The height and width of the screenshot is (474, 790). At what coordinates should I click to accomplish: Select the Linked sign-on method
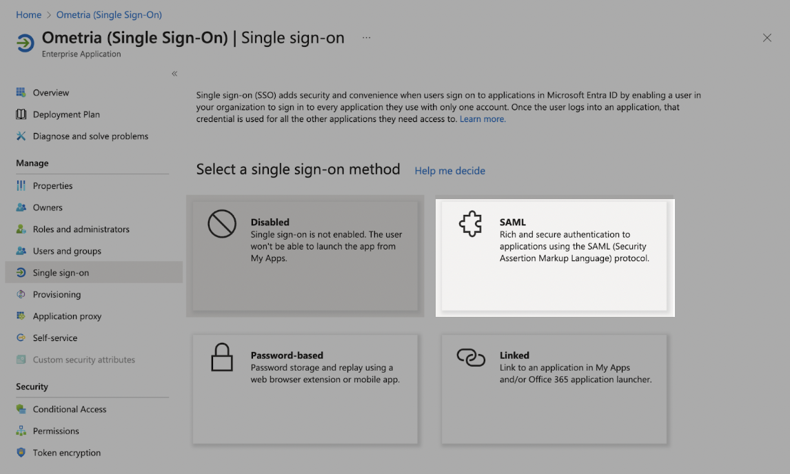pos(554,389)
